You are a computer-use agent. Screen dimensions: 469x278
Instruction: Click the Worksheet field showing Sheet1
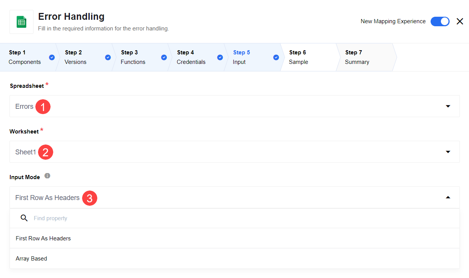point(234,152)
